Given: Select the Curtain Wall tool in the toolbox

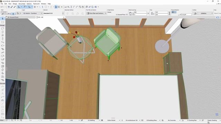Looking at the screenshot, I should pos(2,66).
